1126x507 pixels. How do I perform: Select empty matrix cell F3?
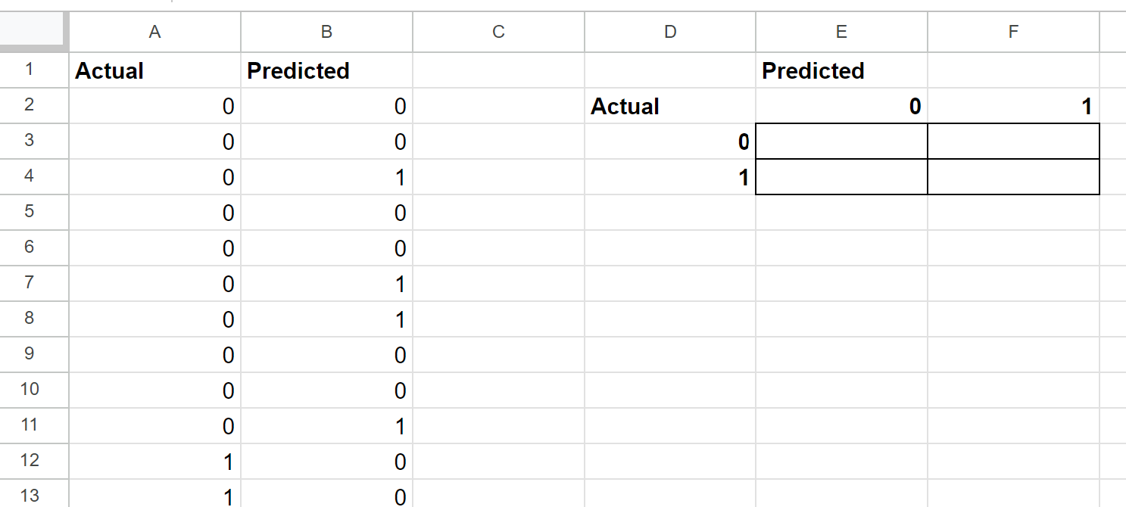click(x=1013, y=142)
